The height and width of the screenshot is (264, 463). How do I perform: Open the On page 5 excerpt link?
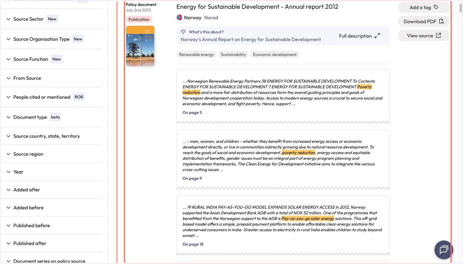click(x=192, y=113)
